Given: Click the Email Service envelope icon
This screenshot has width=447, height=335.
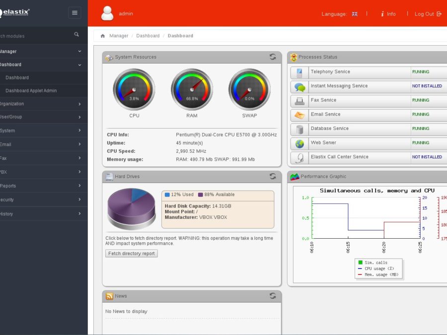Looking at the screenshot, I should point(299,115).
